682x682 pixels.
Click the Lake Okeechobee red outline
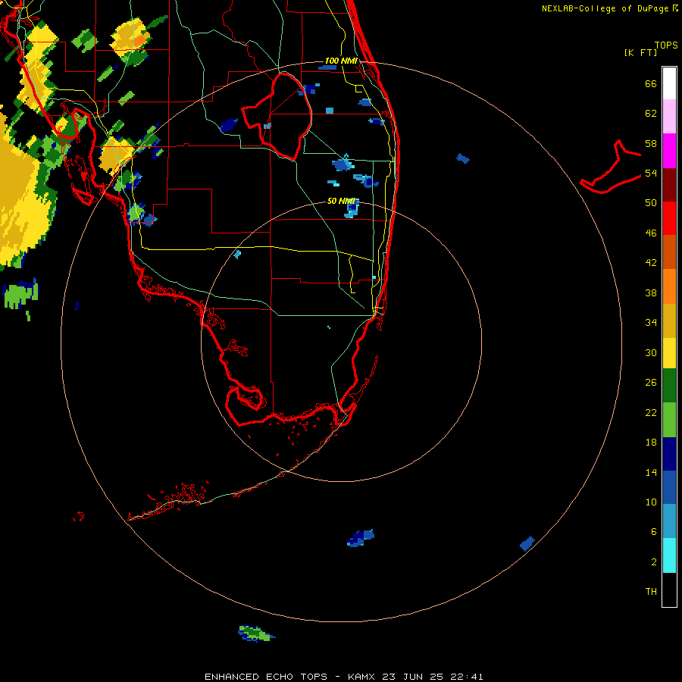[x=277, y=116]
